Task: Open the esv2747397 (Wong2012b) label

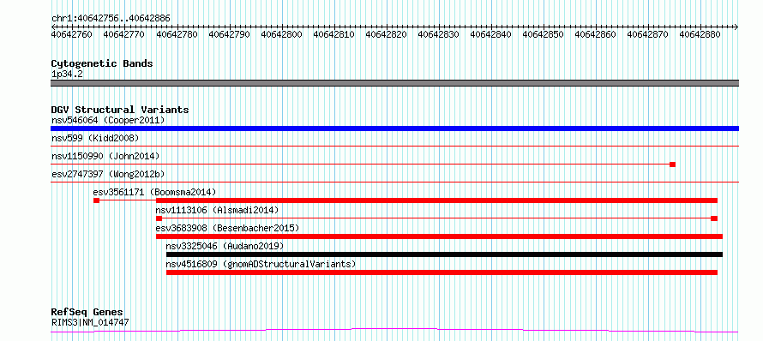Action: tap(108, 174)
